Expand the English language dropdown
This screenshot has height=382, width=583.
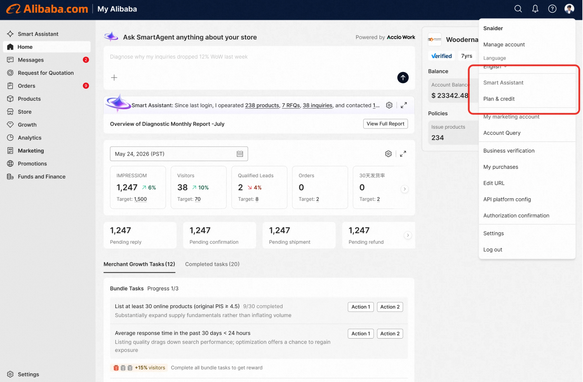pyautogui.click(x=495, y=67)
